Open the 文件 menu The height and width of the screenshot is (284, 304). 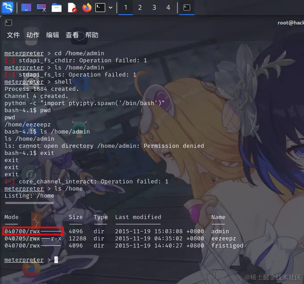coord(13,35)
